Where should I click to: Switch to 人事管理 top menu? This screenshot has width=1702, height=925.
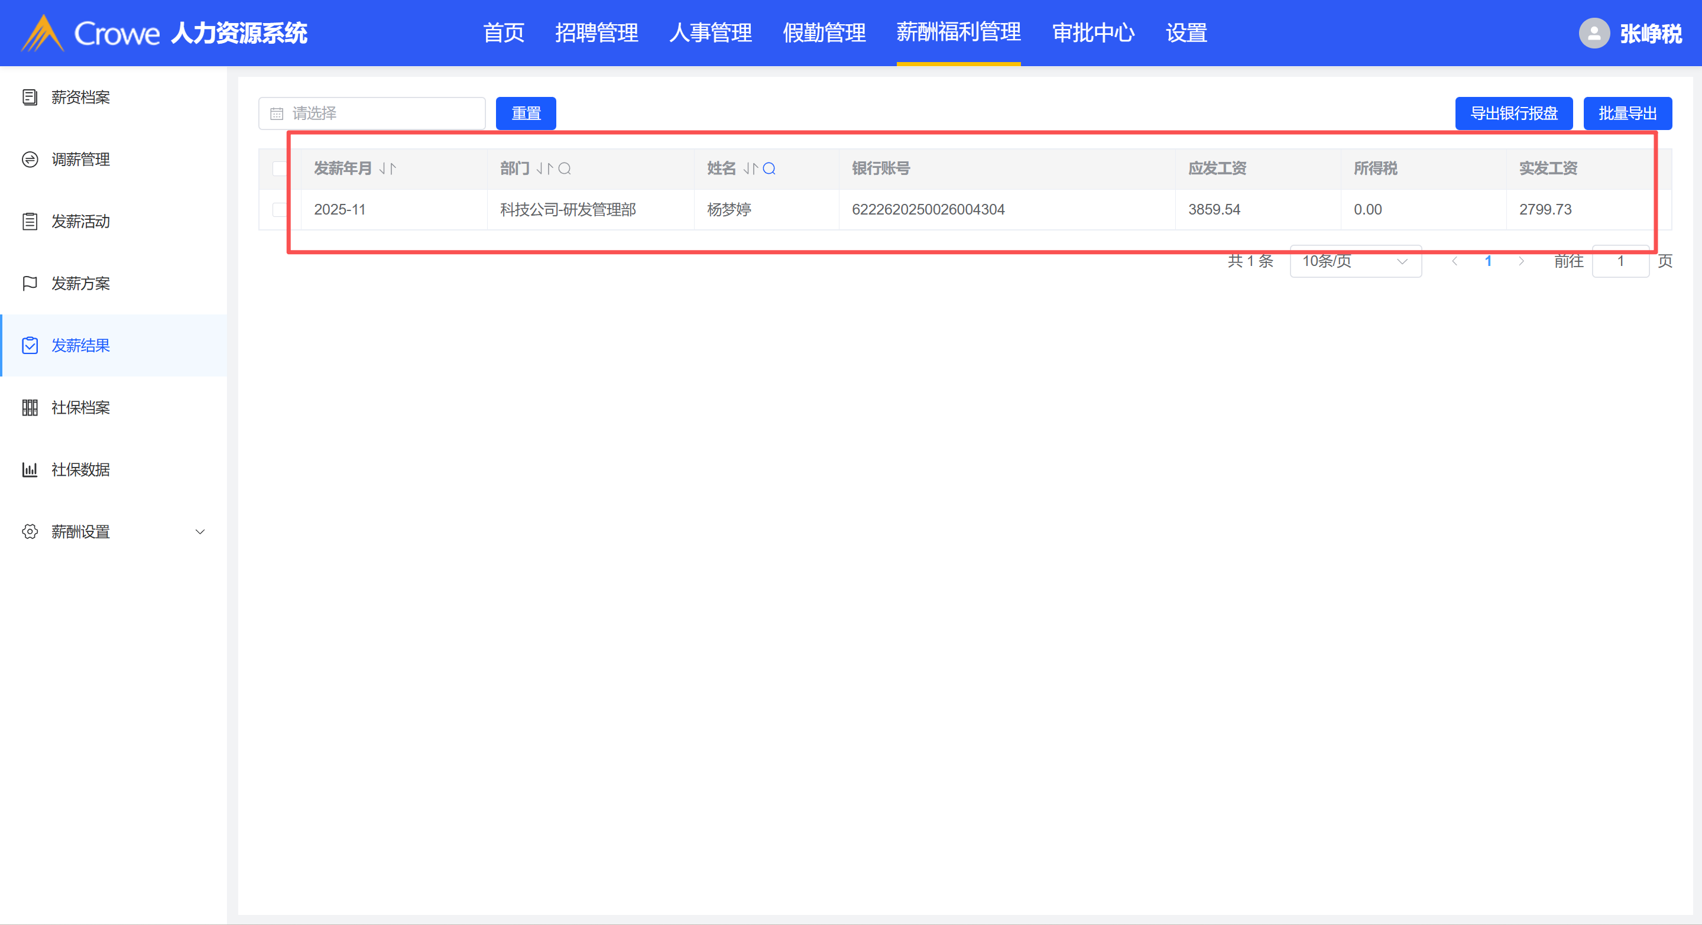coord(710,33)
